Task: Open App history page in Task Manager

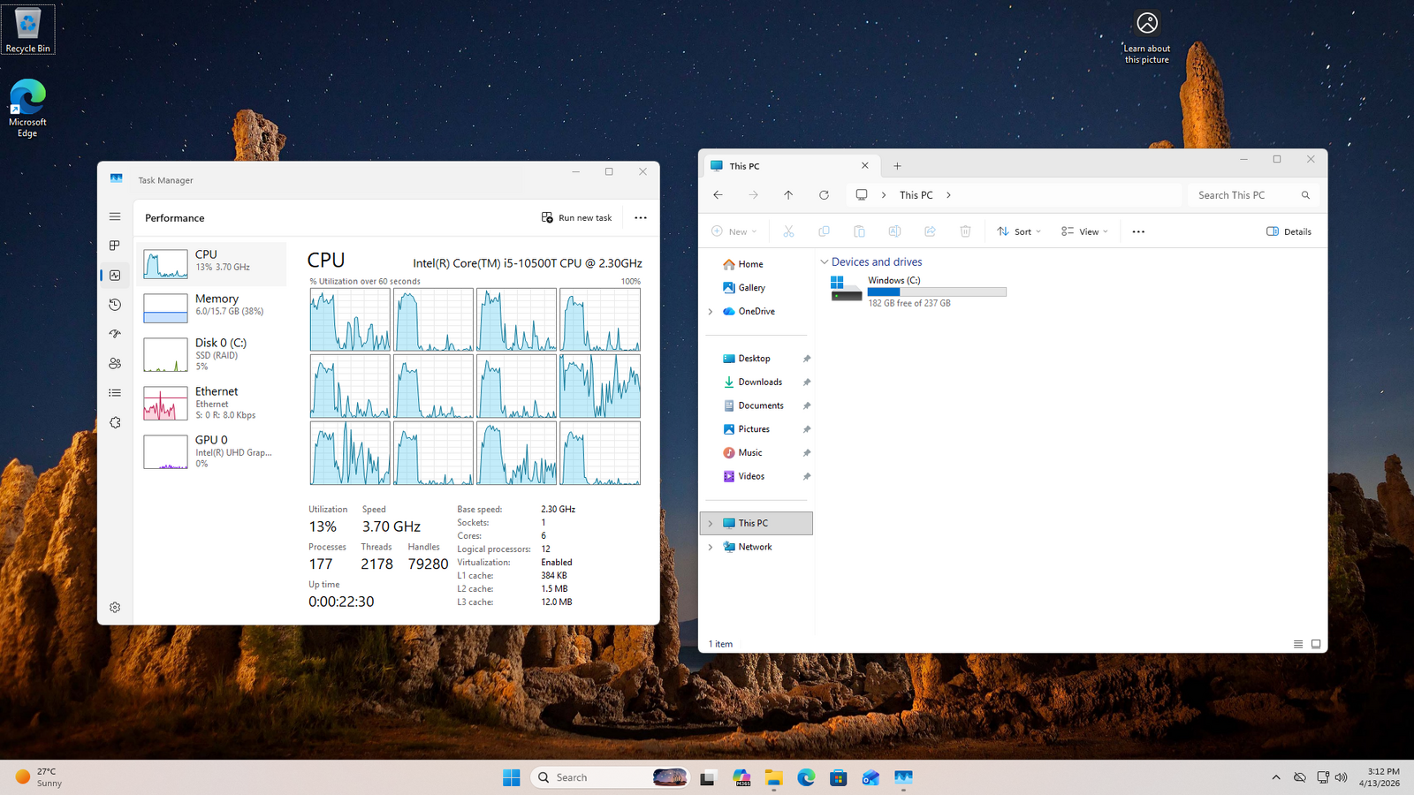Action: [x=115, y=305]
